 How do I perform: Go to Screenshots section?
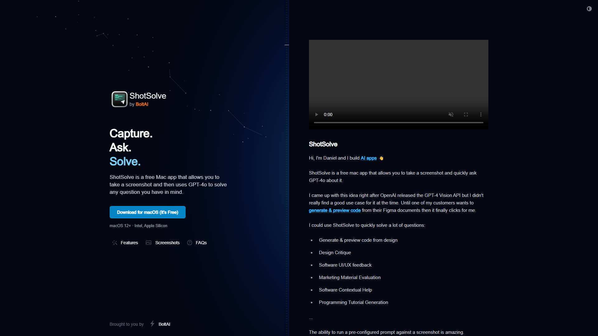coord(168,243)
